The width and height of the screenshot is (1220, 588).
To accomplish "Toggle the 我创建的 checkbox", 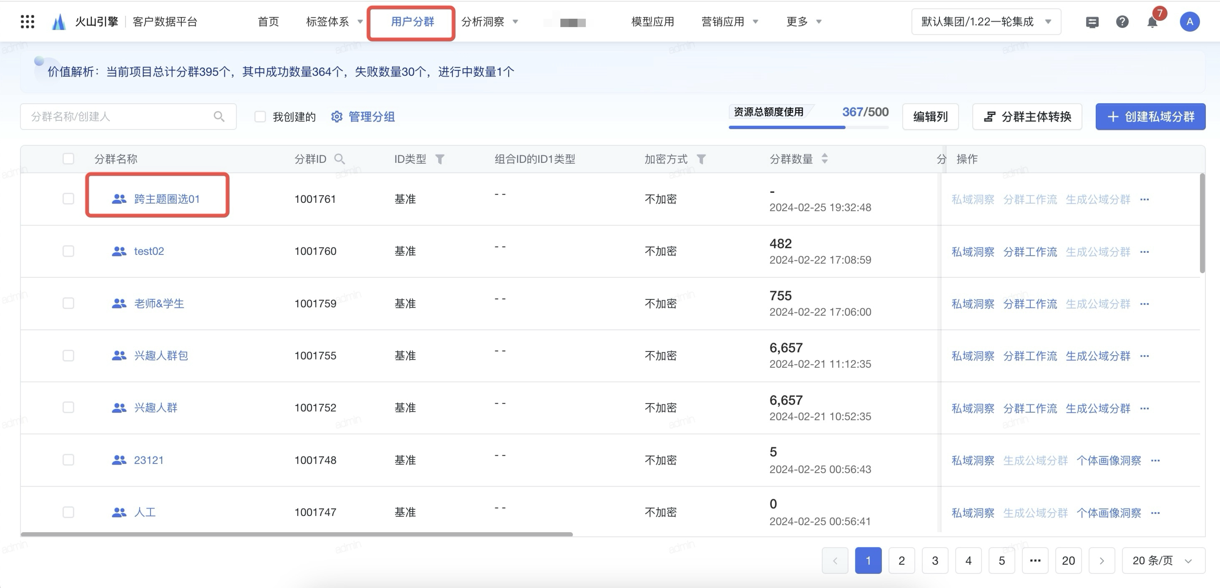I will pyautogui.click(x=260, y=116).
